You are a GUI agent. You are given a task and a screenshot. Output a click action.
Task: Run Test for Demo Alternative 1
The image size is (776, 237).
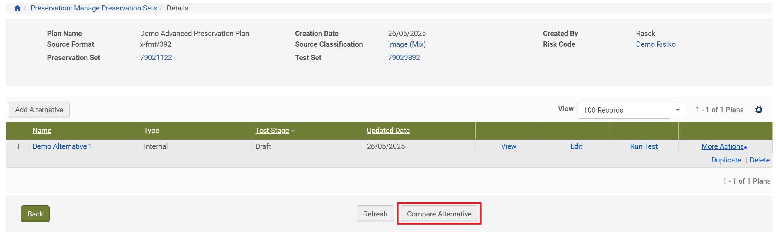pos(644,146)
